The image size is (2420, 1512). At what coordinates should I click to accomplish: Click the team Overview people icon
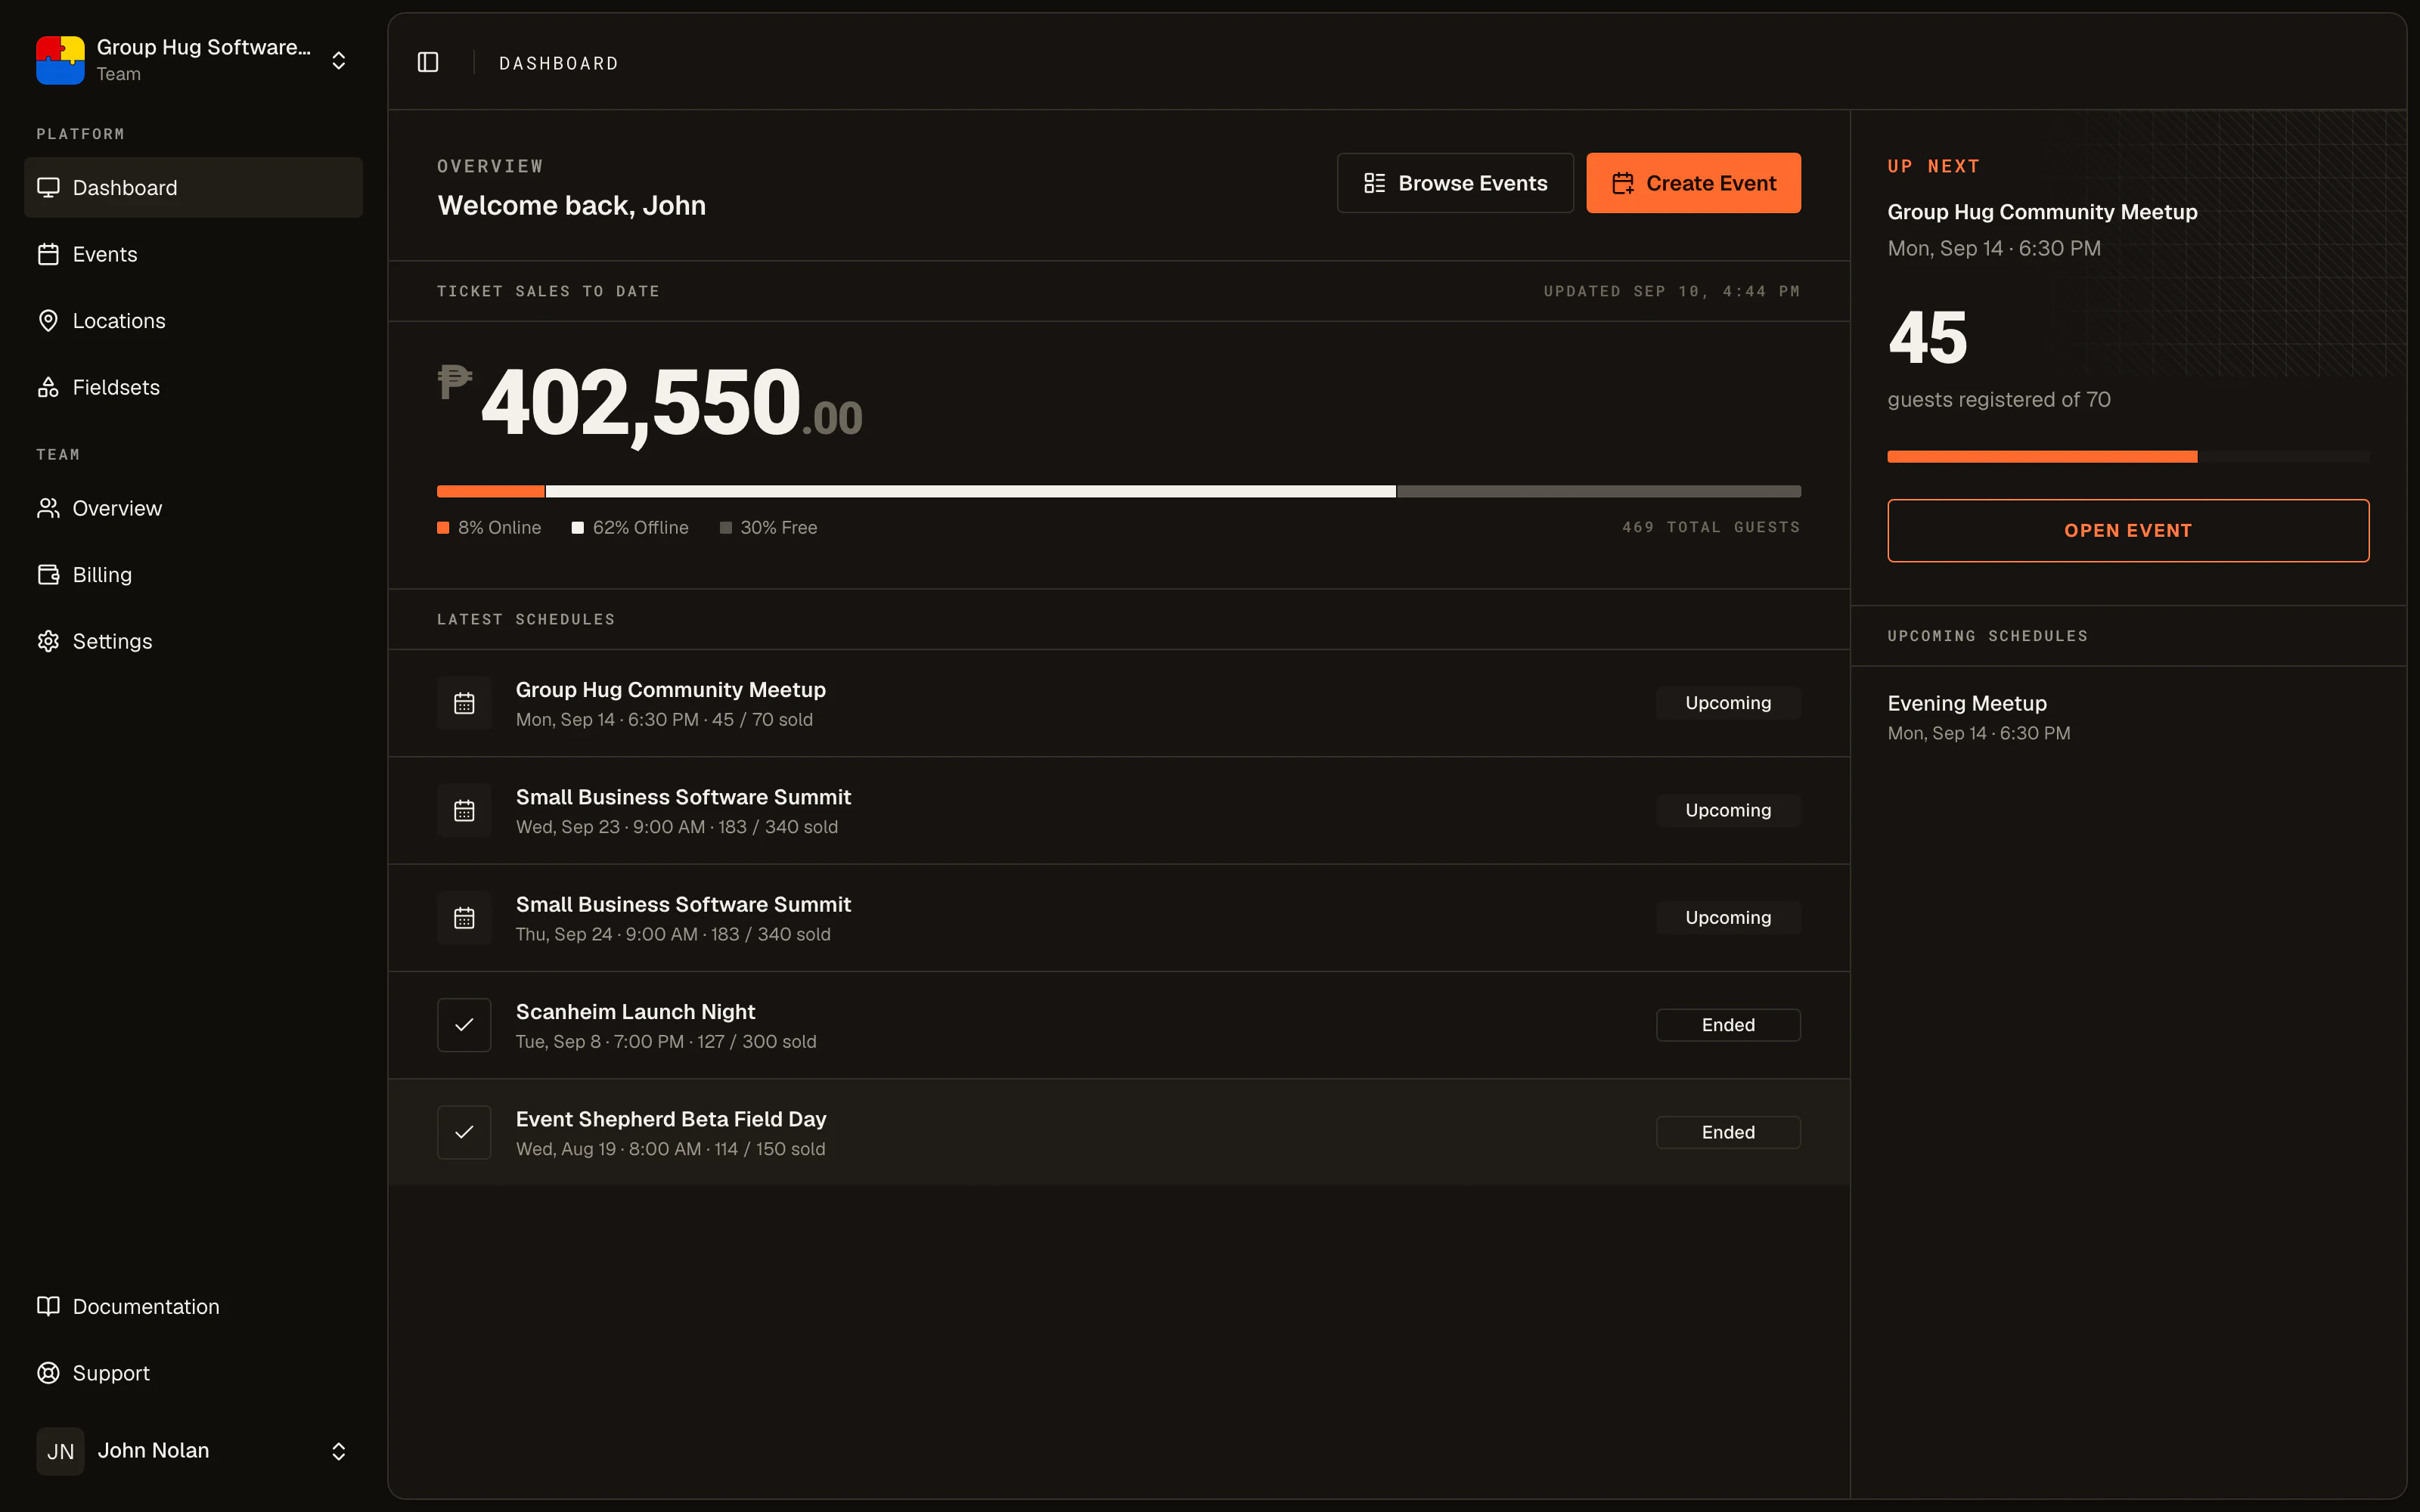pos(48,508)
